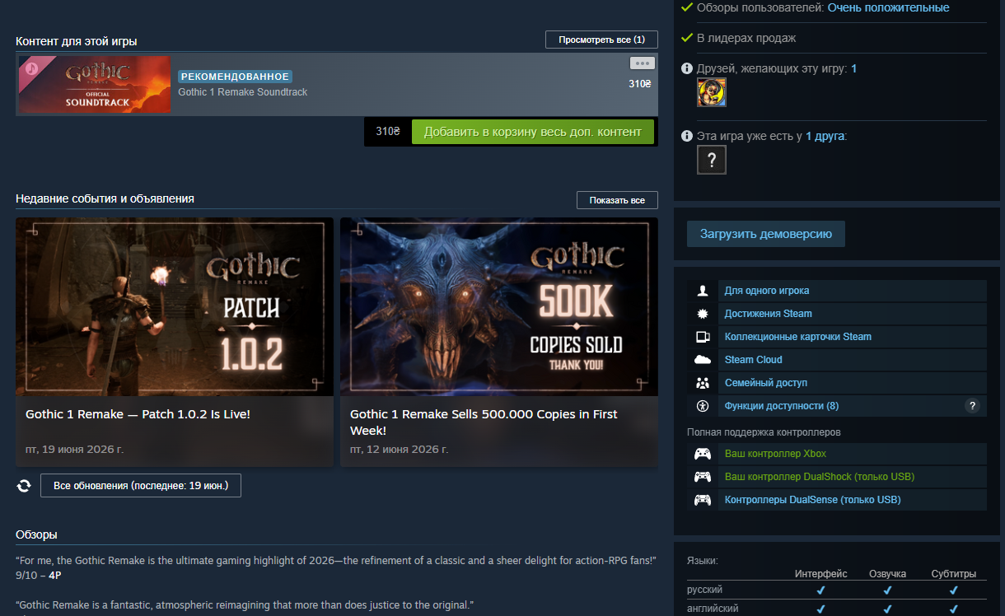The width and height of the screenshot is (1005, 616).
Task: Click the DualSense controller gamepad icon
Action: 703,500
